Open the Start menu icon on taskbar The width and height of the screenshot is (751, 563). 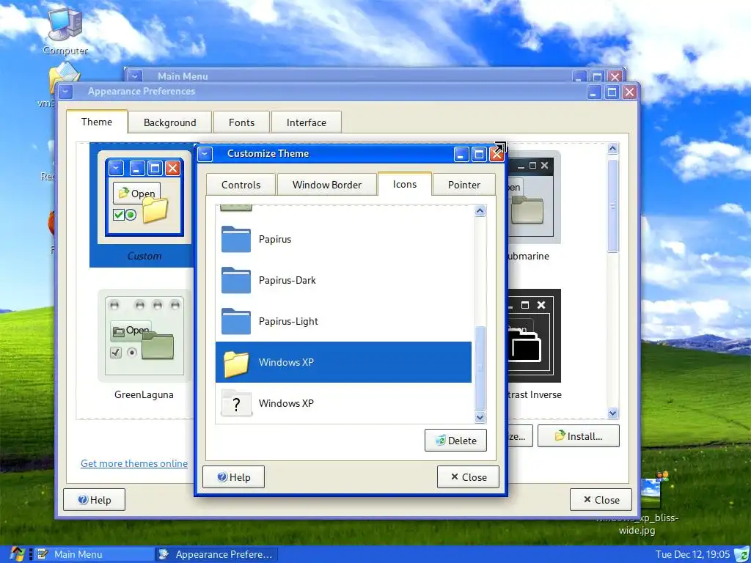tap(16, 554)
